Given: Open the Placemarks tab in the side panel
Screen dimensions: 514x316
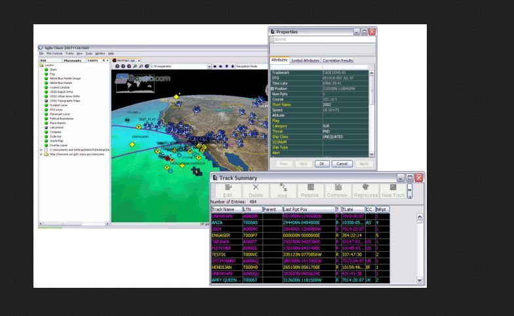Looking at the screenshot, I should click(72, 60).
